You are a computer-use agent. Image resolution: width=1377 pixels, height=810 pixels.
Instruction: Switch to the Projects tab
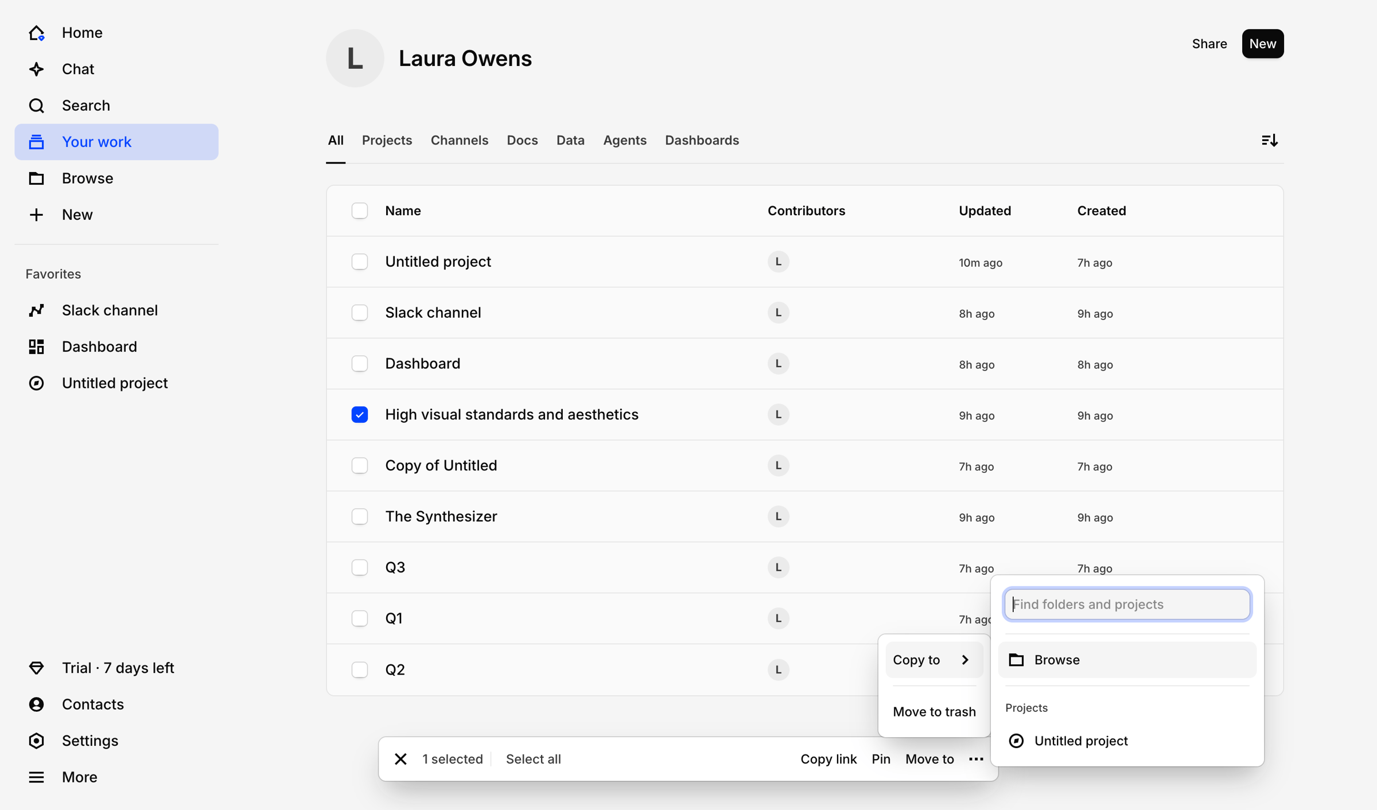pyautogui.click(x=387, y=141)
